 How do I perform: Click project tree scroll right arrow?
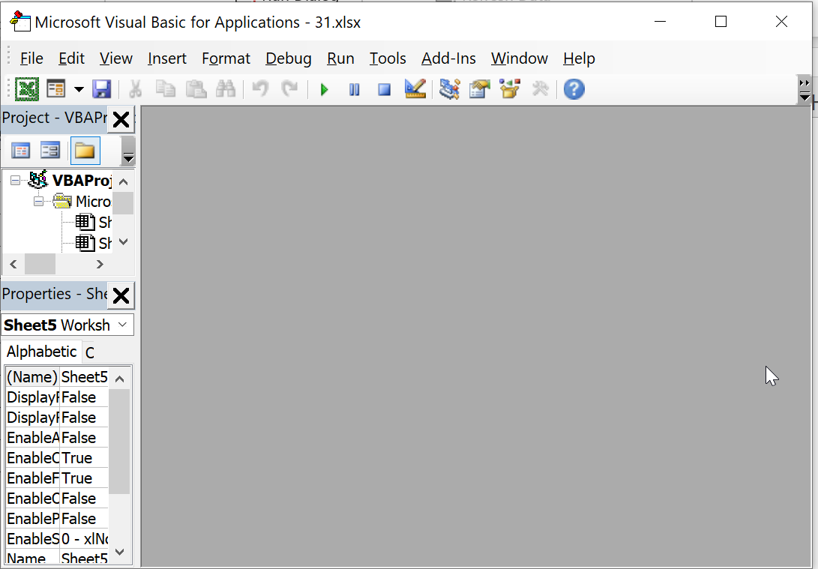pyautogui.click(x=100, y=265)
